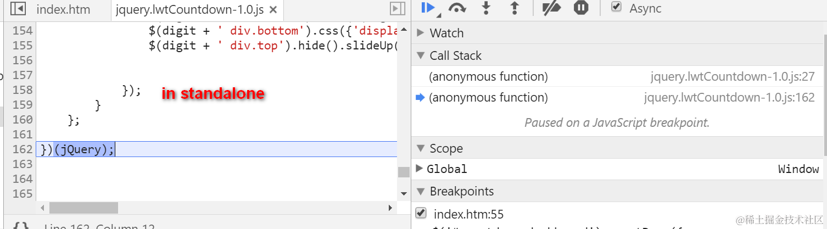Click the pretty print braces icon
827x229 pixels.
(x=21, y=226)
